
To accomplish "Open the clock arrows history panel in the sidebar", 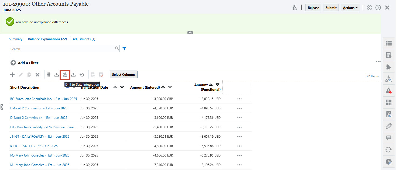I will [x=388, y=150].
